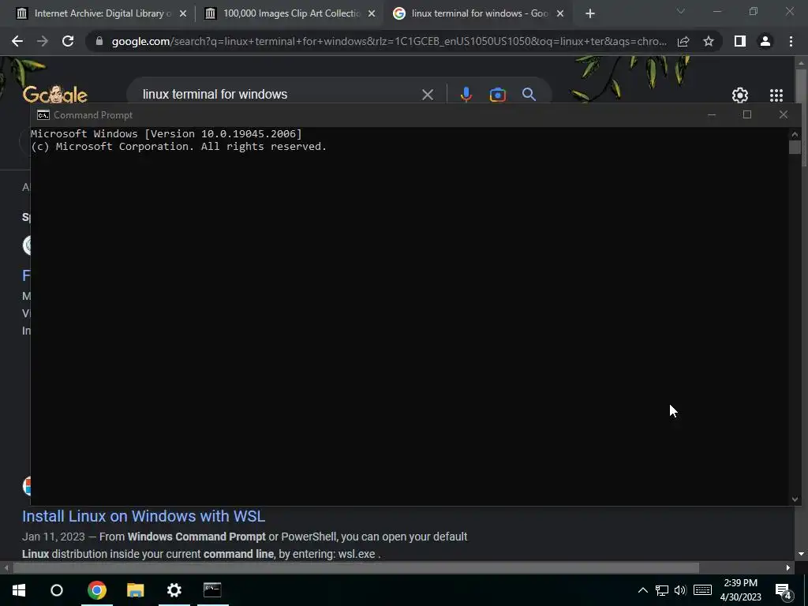Click Chrome taskbar icon
This screenshot has height=606, width=808.
[96, 590]
